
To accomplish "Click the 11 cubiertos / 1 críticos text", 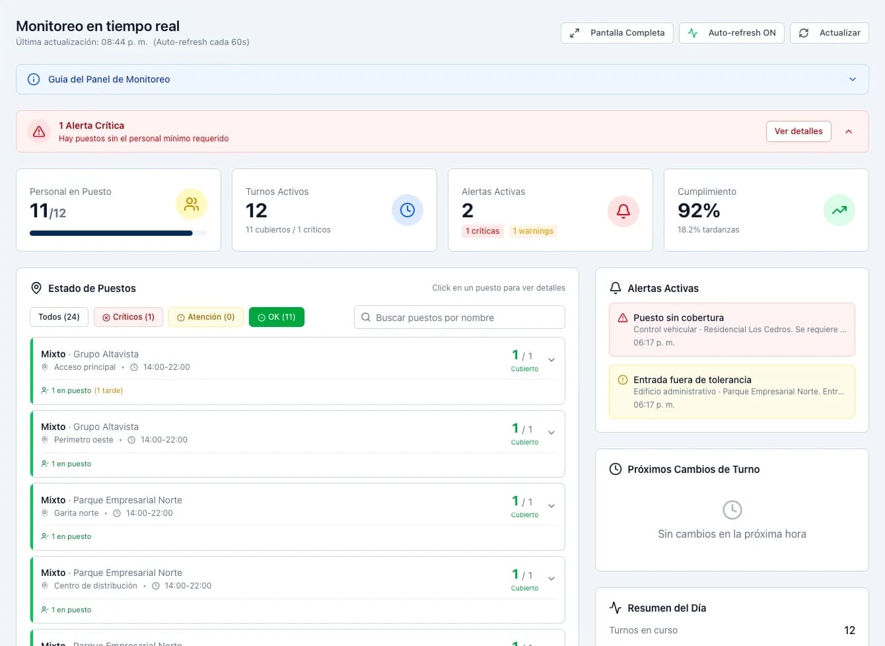I will coord(288,230).
